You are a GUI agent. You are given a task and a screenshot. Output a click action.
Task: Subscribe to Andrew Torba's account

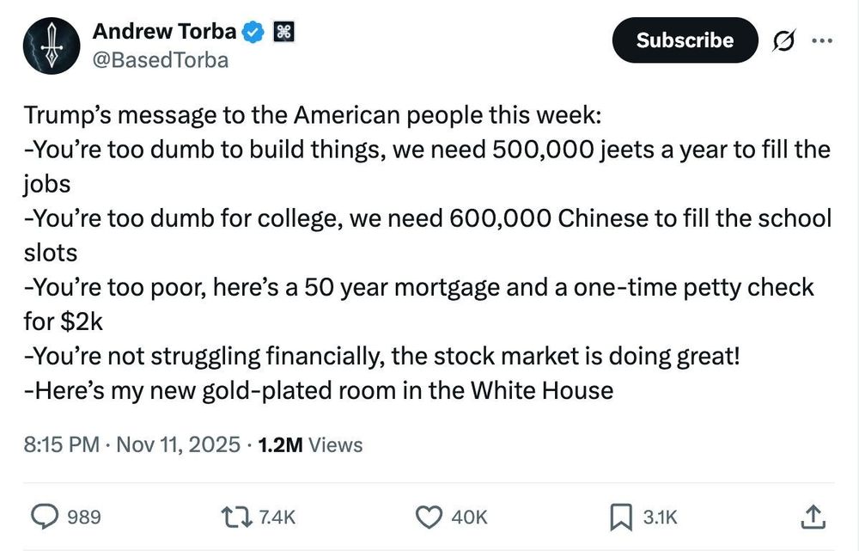(x=685, y=40)
